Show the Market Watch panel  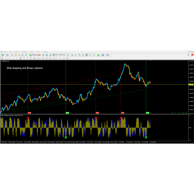tap(12, 55)
